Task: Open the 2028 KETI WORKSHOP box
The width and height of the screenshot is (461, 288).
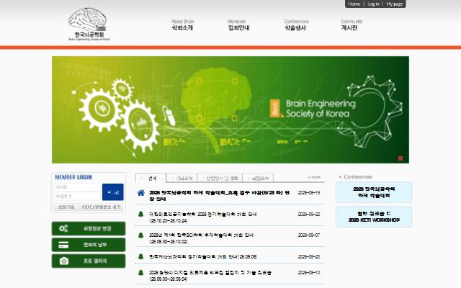Action: point(374,217)
